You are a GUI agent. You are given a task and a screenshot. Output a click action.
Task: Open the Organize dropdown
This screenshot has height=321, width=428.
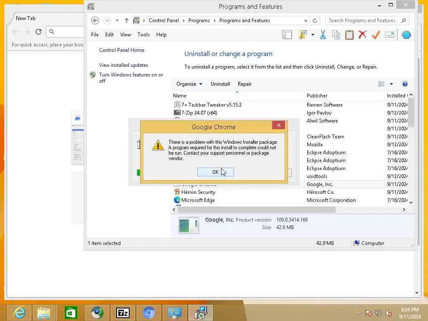click(x=189, y=84)
